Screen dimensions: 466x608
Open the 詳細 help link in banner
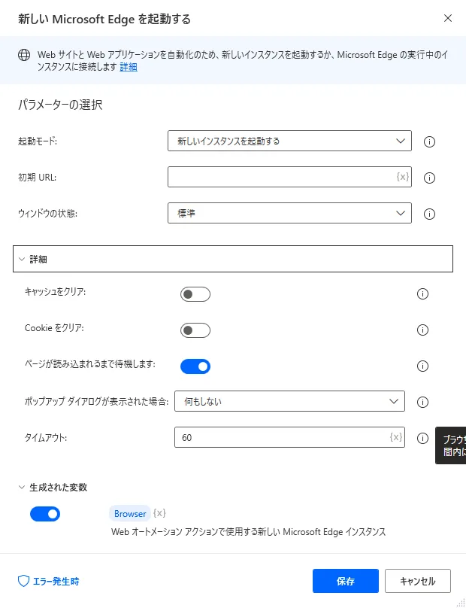[129, 67]
